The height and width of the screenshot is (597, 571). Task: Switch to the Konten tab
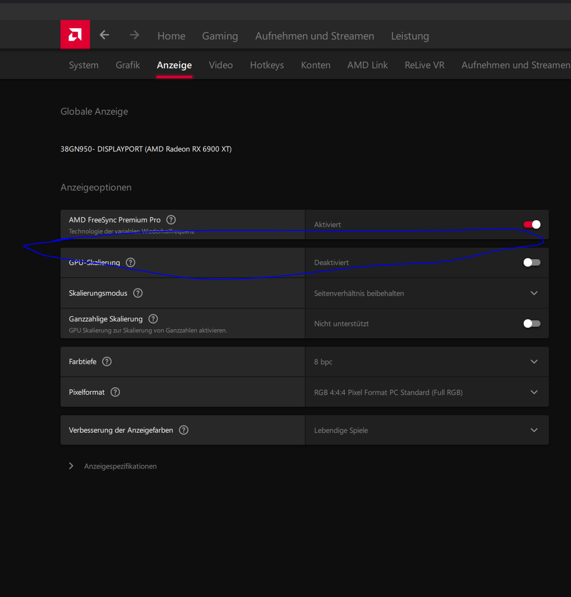(x=316, y=65)
